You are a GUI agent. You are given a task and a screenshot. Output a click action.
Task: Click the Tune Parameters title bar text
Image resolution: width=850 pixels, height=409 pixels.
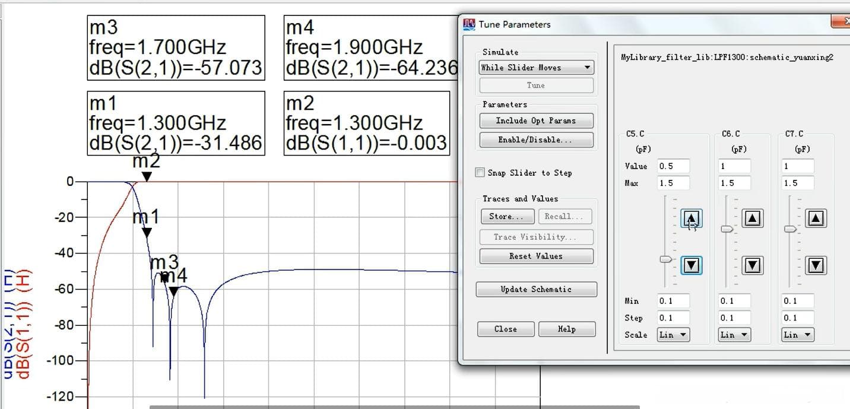pyautogui.click(x=515, y=24)
